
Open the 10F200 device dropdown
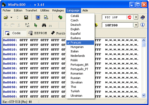[x=136, y=25]
